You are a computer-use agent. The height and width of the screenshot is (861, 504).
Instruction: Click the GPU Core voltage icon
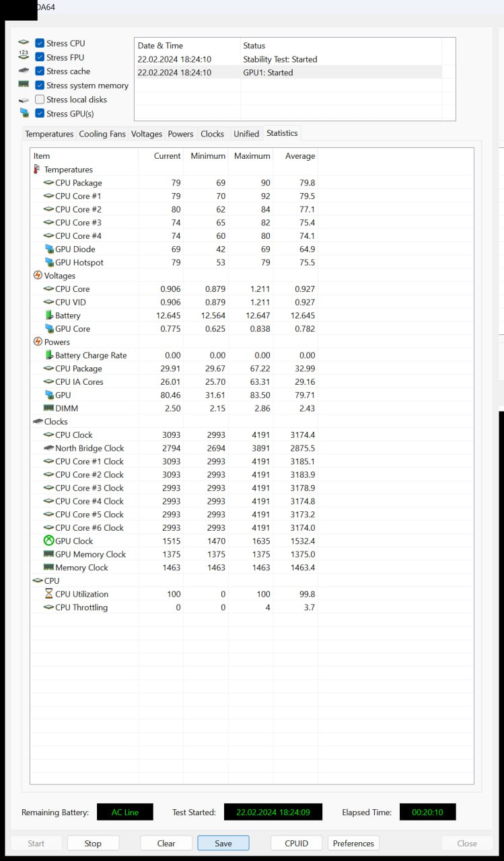(48, 329)
